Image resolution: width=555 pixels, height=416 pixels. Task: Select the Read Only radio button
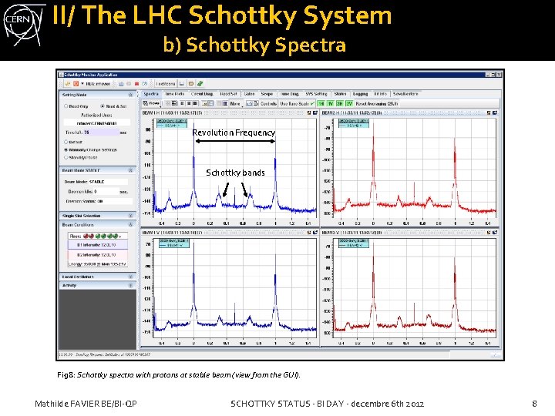66,106
